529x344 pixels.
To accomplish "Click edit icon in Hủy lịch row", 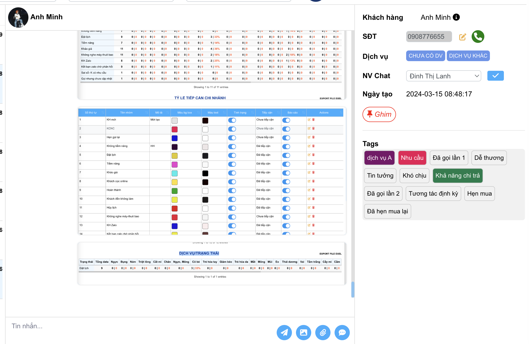I will point(309,208).
